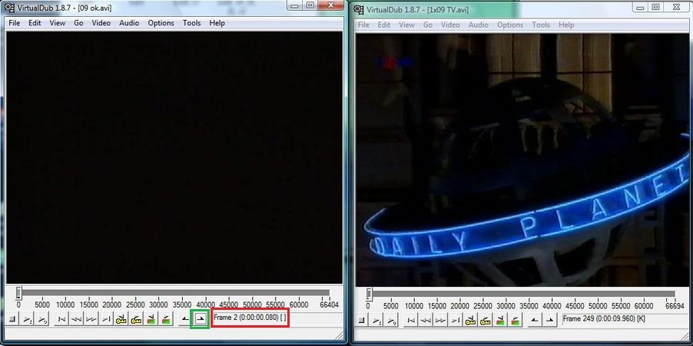Grab position slider thumb in 09 ok.avi window
693x346 pixels.
point(18,292)
